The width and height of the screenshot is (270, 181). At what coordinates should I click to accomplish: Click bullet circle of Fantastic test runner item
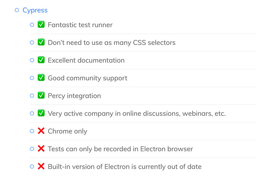[x=32, y=25]
